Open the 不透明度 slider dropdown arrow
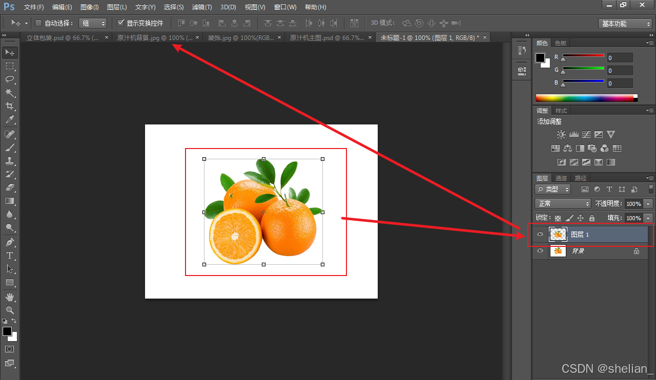Image resolution: width=656 pixels, height=380 pixels. click(x=649, y=203)
